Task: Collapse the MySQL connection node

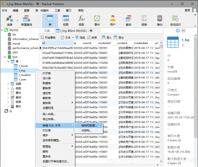Action: (x=2, y=30)
